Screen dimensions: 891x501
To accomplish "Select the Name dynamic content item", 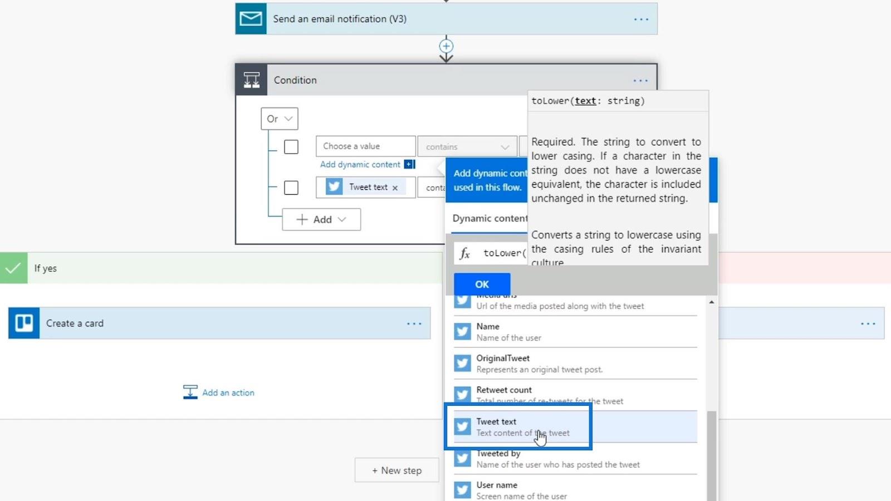I will pos(575,332).
